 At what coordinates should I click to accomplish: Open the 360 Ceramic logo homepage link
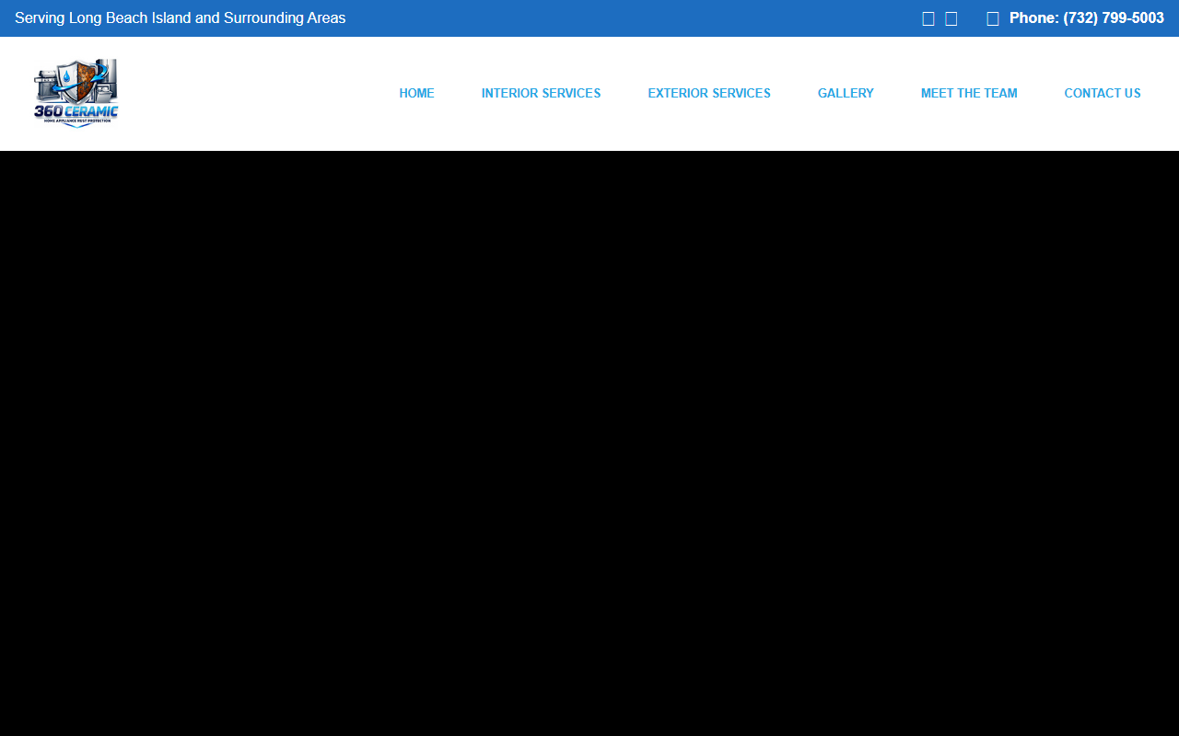(76, 94)
